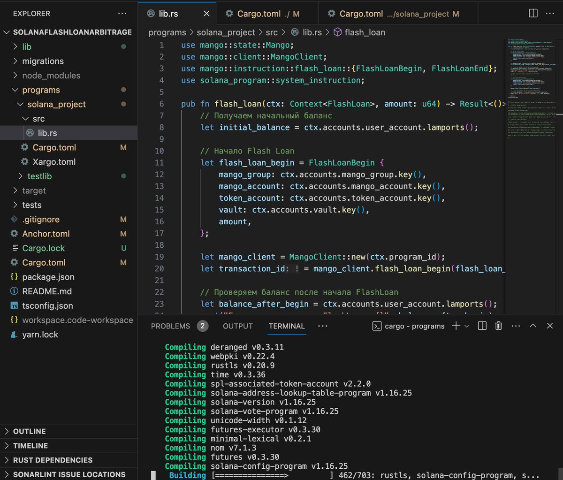Click line number 19 in gutter
563x480 pixels.
coord(159,257)
